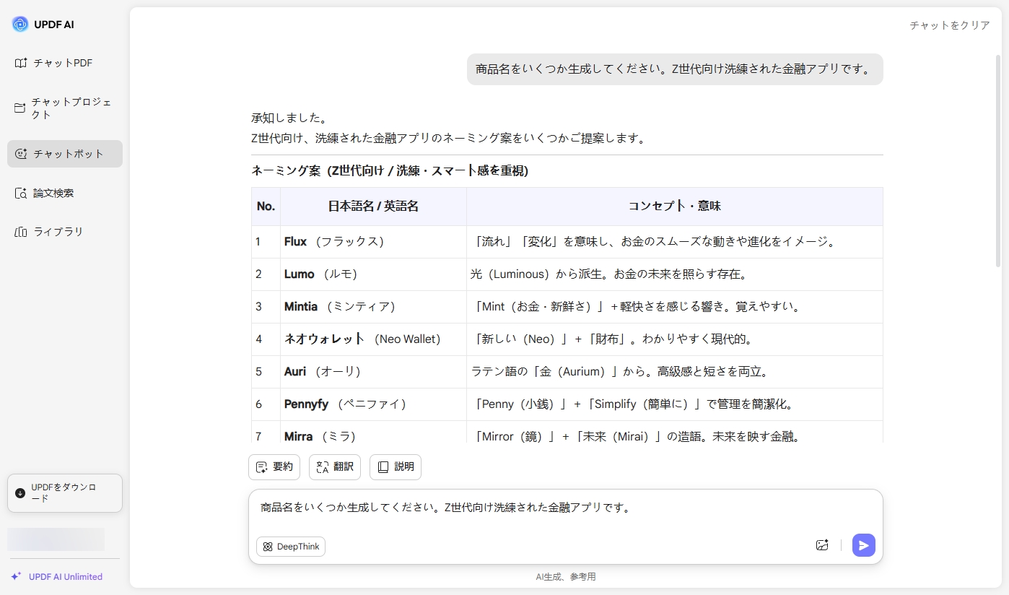Image resolution: width=1009 pixels, height=595 pixels.
Task: Send the message with the arrow button
Action: coord(864,545)
